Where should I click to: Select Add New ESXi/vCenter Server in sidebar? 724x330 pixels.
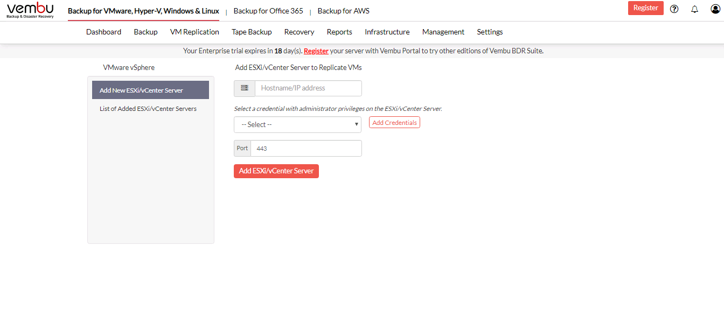pos(150,90)
